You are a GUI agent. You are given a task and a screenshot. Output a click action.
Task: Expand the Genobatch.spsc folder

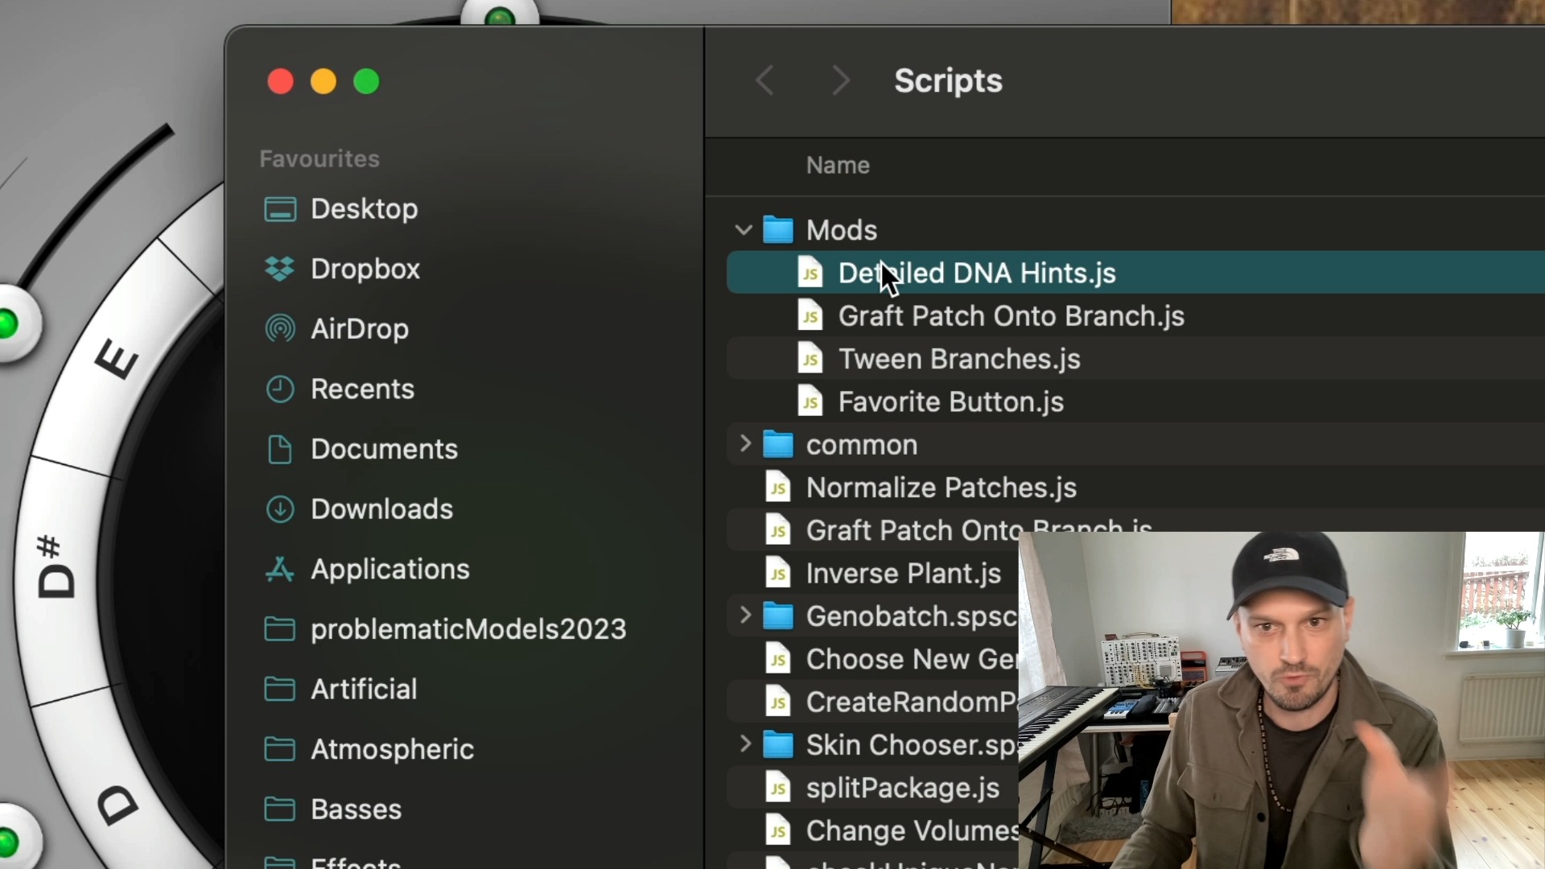(x=744, y=616)
